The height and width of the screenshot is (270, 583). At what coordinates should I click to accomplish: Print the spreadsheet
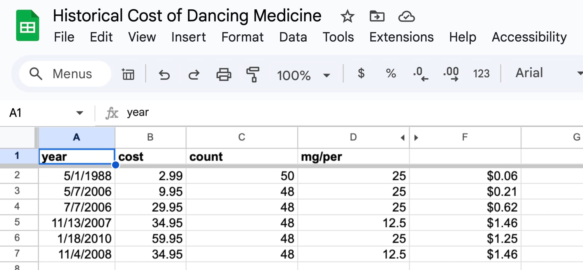tap(224, 75)
